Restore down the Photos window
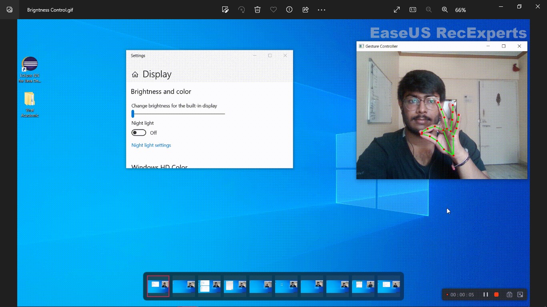Image resolution: width=547 pixels, height=307 pixels. tap(519, 6)
